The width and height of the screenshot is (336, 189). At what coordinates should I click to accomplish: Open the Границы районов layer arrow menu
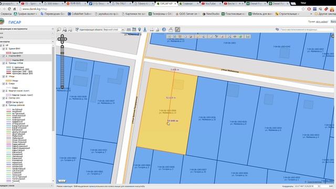6,106
